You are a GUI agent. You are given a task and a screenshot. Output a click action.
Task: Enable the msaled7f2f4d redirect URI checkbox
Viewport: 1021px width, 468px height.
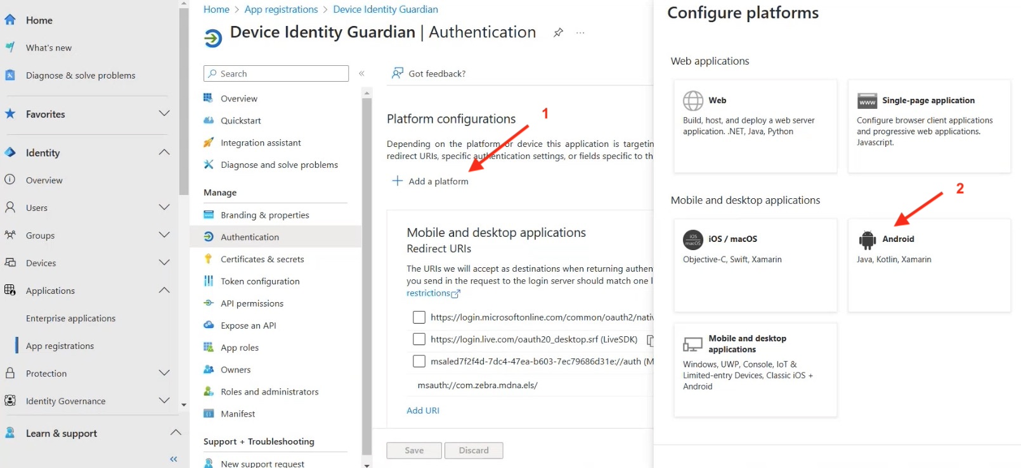(x=419, y=362)
